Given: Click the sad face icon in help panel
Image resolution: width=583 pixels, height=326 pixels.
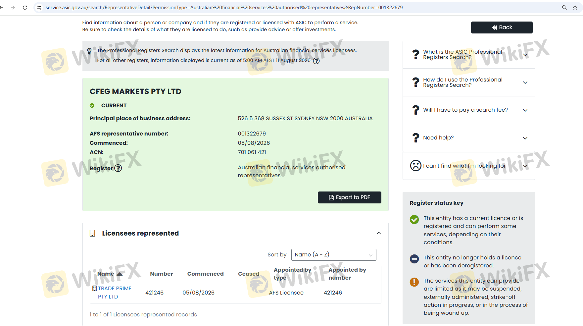Looking at the screenshot, I should coord(415,166).
